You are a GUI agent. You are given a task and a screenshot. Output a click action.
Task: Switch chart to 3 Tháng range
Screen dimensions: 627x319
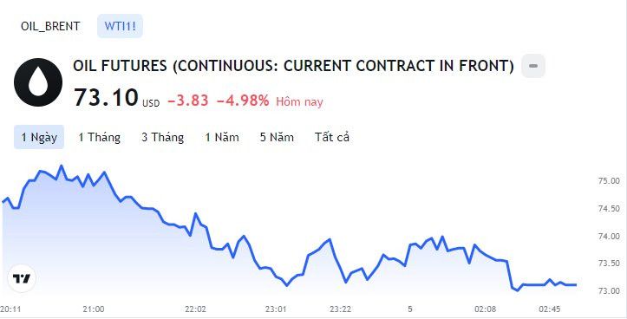162,137
